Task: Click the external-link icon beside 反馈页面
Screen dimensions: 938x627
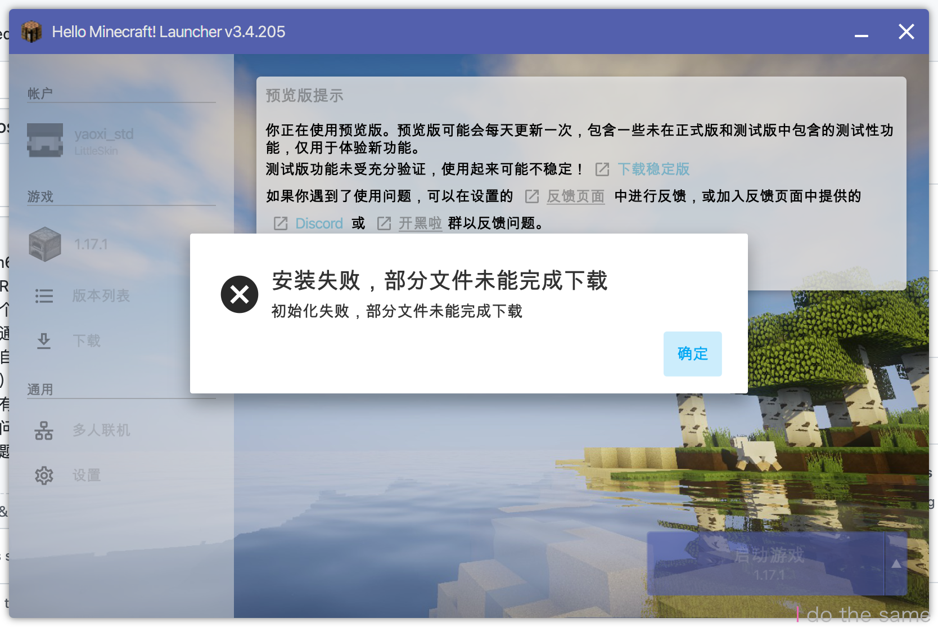Action: (x=531, y=196)
